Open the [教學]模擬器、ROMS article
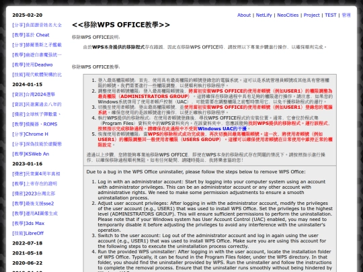This screenshot has height=272, width=363. [35, 124]
